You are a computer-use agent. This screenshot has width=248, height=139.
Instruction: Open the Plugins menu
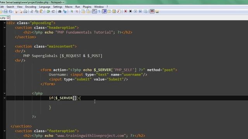pos(87,7)
